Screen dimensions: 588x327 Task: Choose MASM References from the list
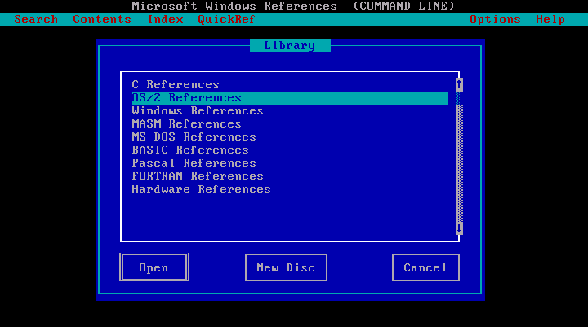click(290, 124)
